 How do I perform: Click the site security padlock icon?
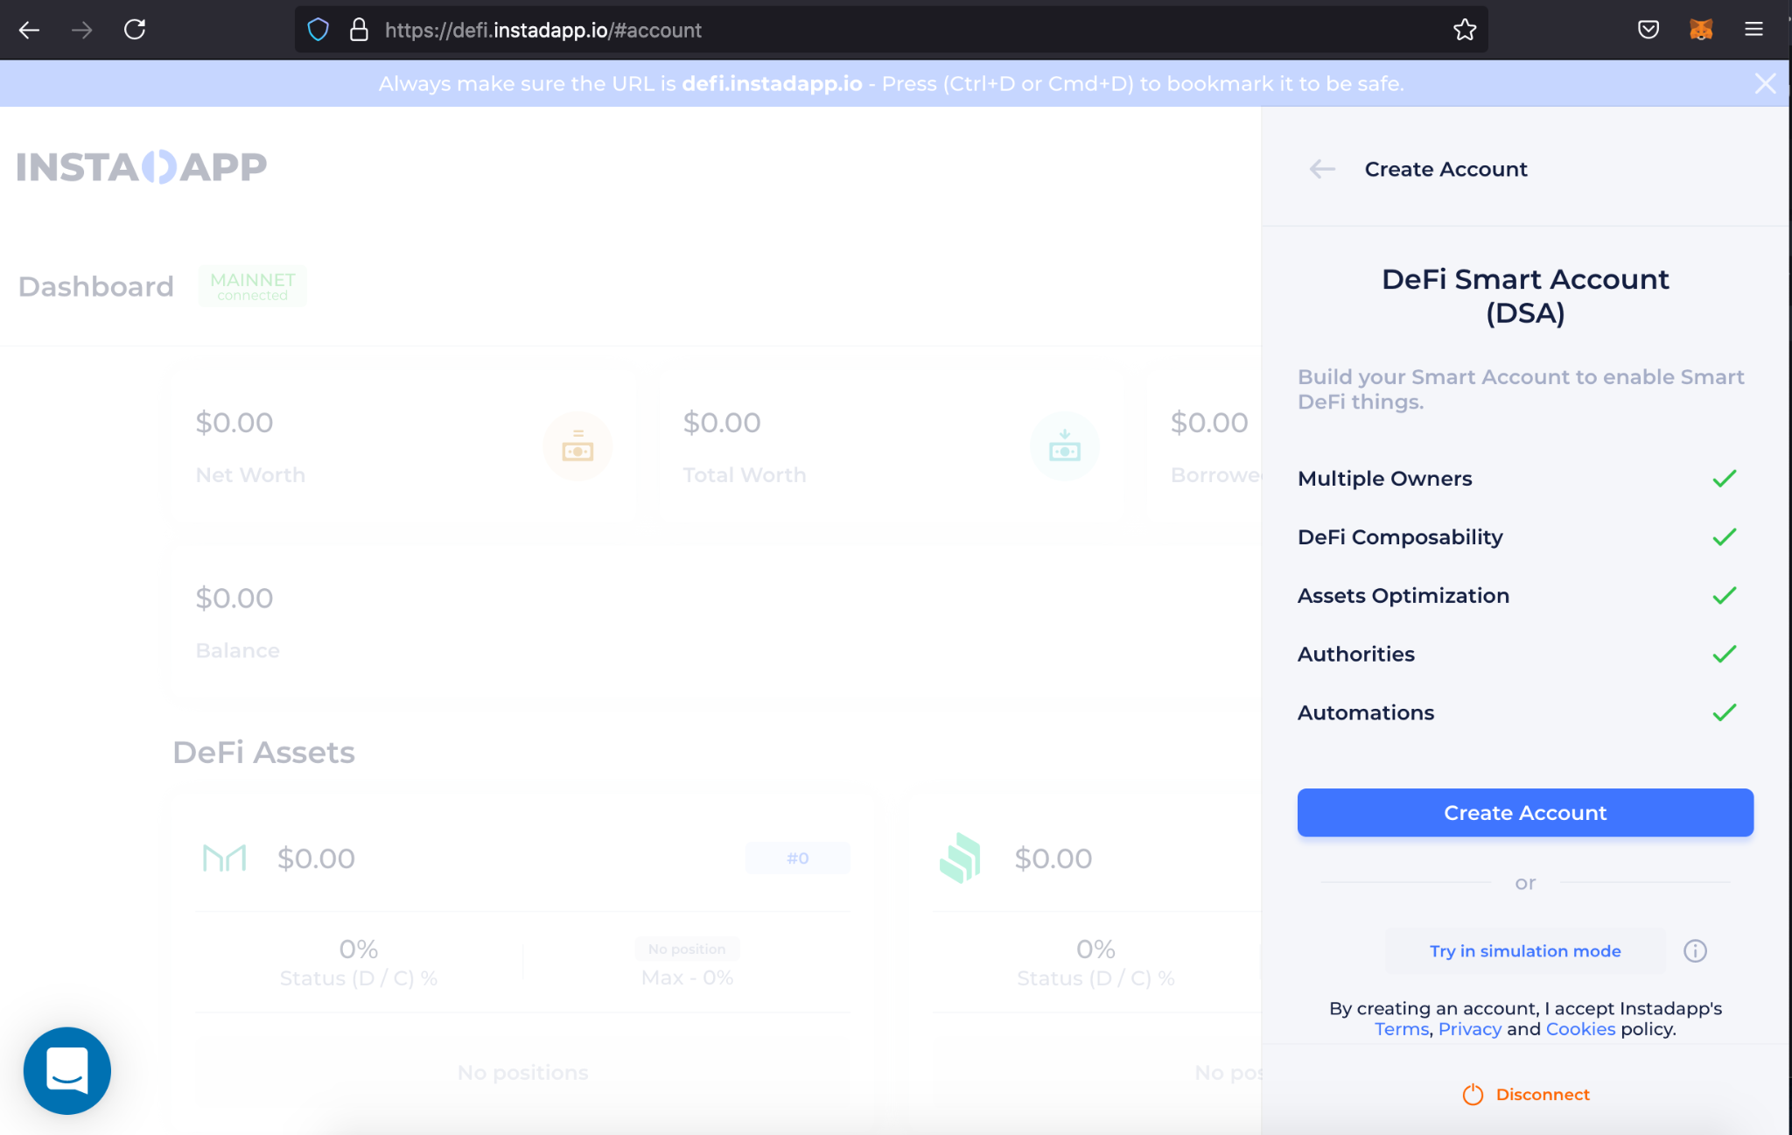(359, 30)
